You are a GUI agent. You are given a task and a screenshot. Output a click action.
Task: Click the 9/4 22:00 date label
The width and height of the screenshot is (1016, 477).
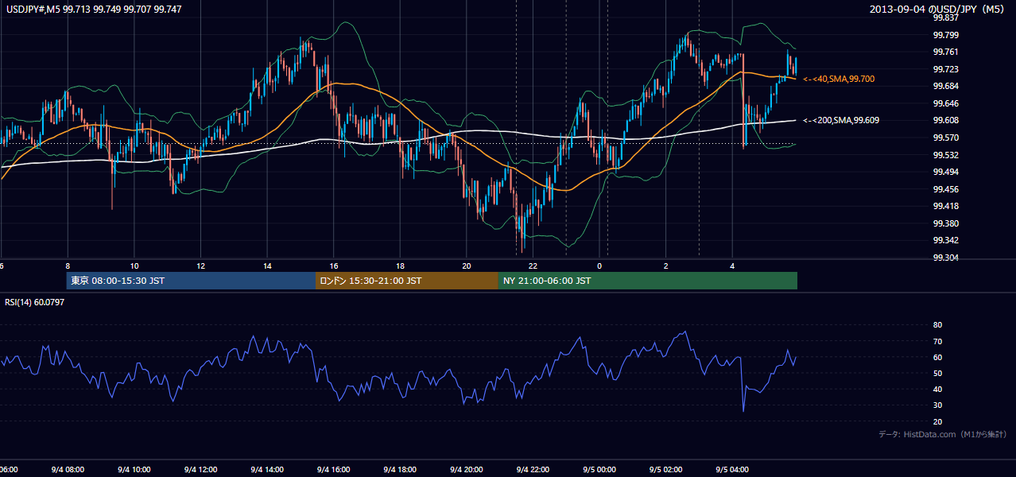pos(533,469)
